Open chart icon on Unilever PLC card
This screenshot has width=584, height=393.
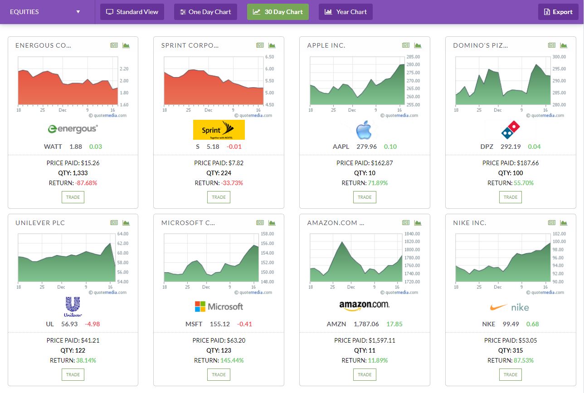[126, 223]
